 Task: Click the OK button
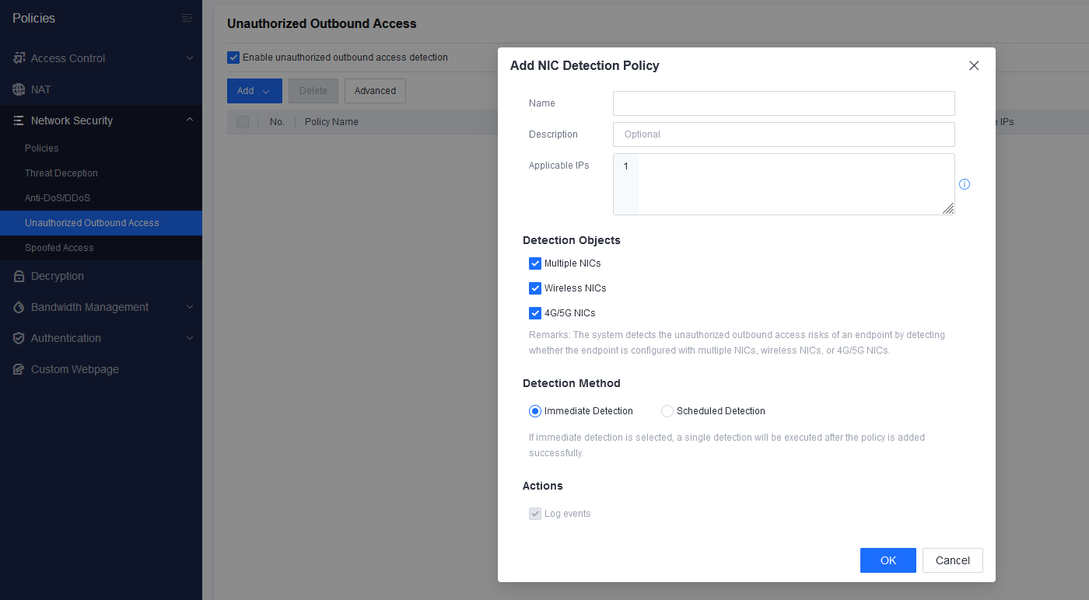pos(888,560)
